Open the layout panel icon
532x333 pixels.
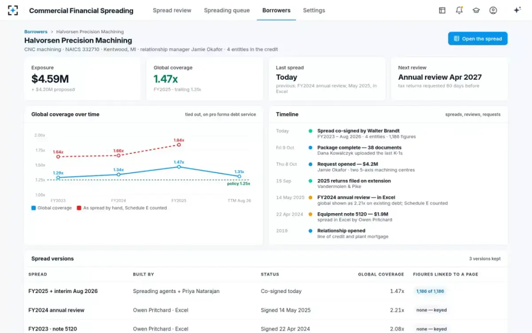[x=442, y=10]
